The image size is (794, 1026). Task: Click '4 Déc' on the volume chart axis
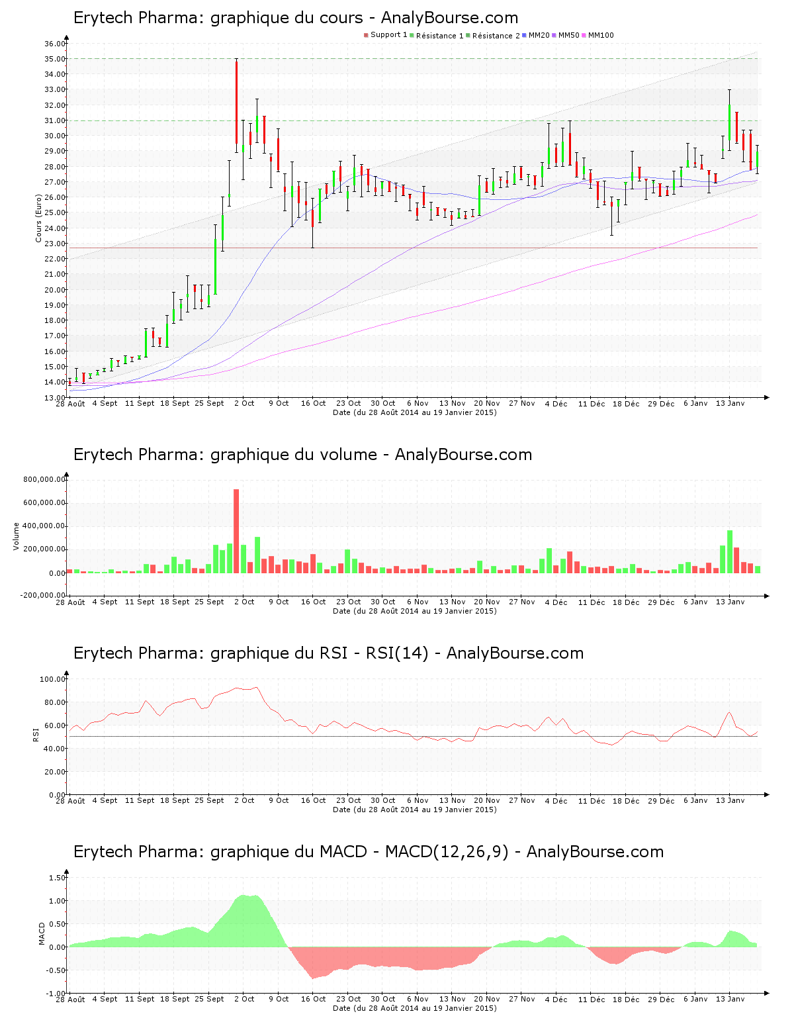click(x=556, y=602)
